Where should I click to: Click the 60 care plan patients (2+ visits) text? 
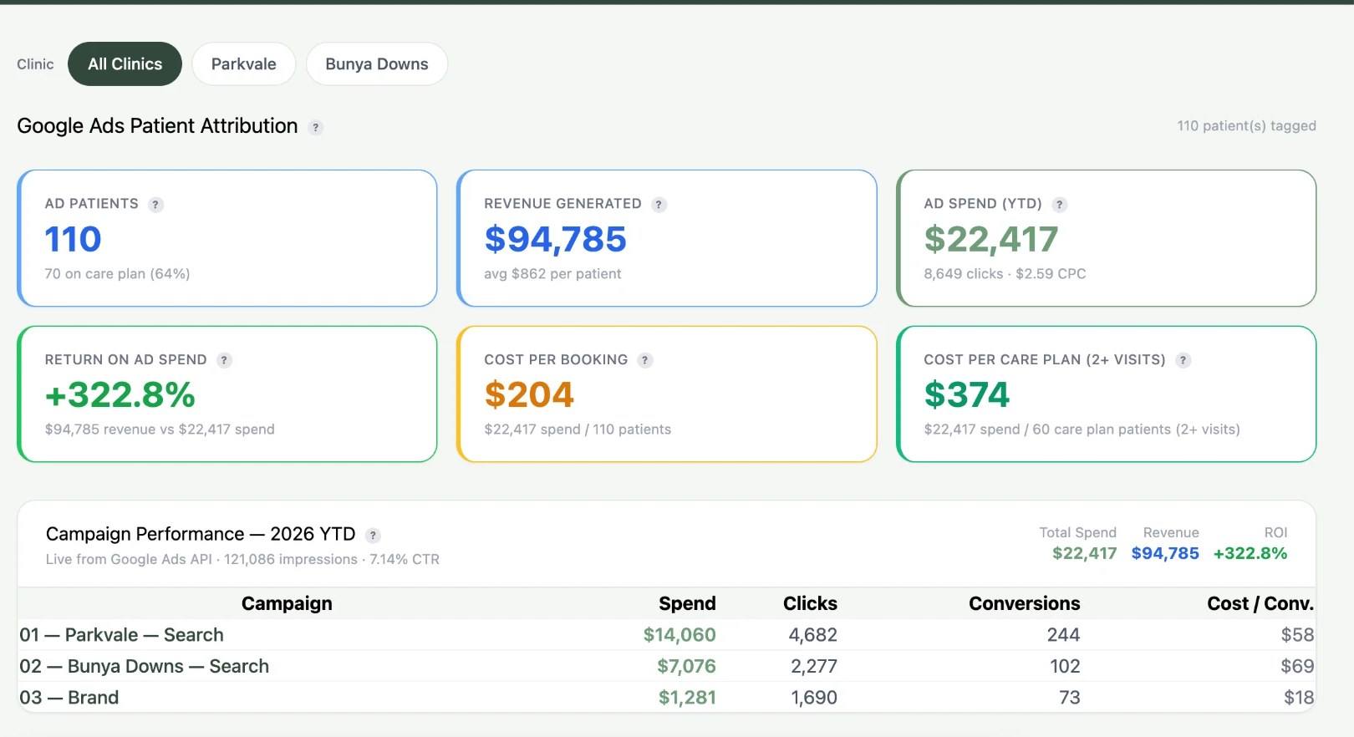[x=1136, y=429]
